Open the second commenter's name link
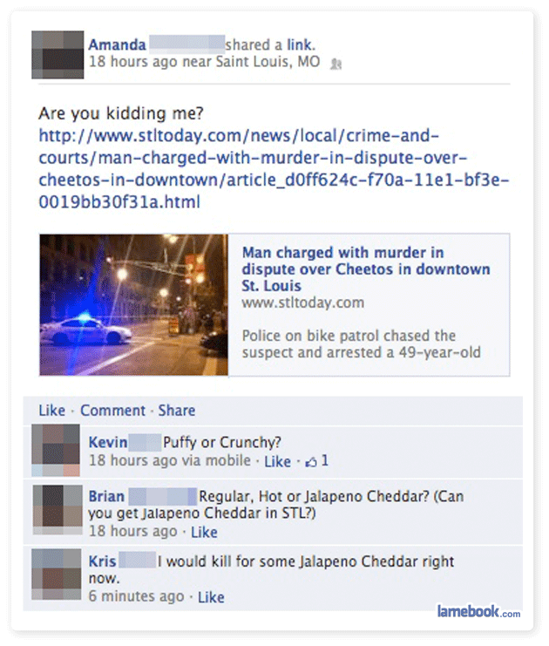This screenshot has height=646, width=549. click(106, 496)
